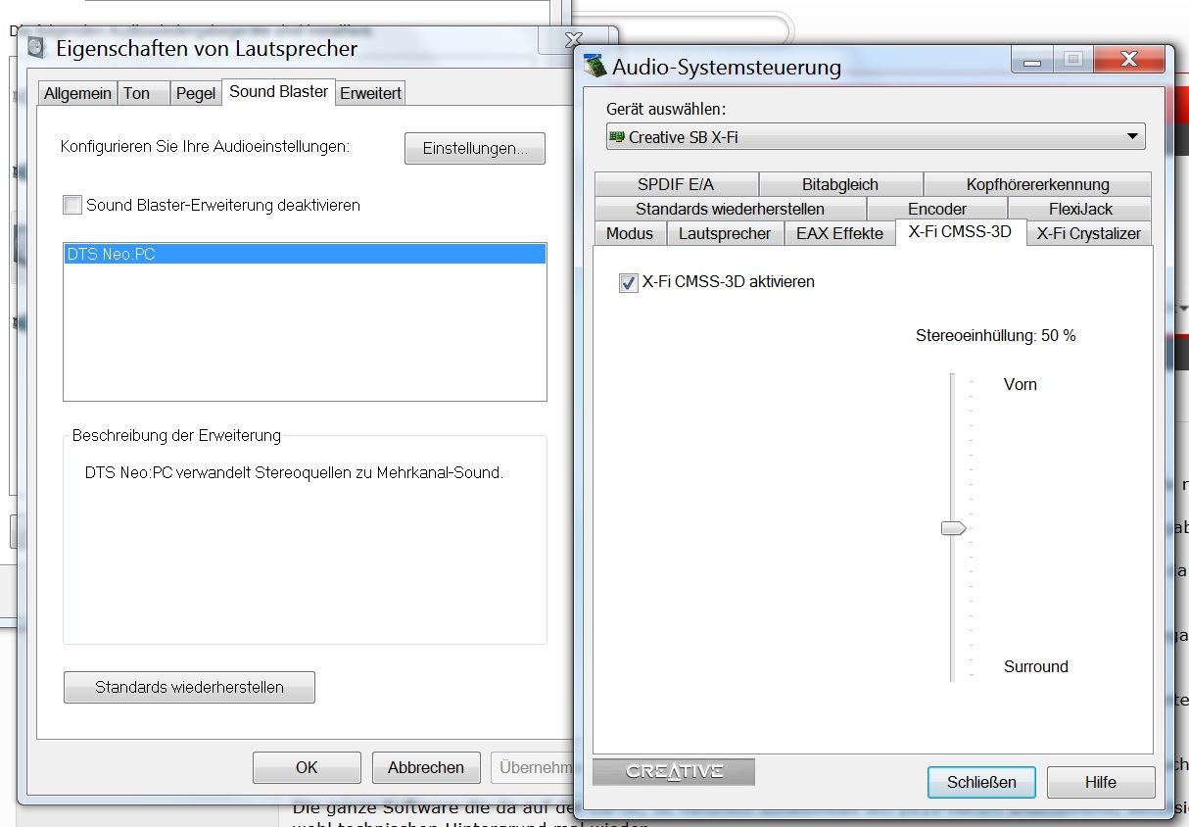The width and height of the screenshot is (1189, 827).
Task: Click the Surround label beside the slider
Action: pos(1035,666)
